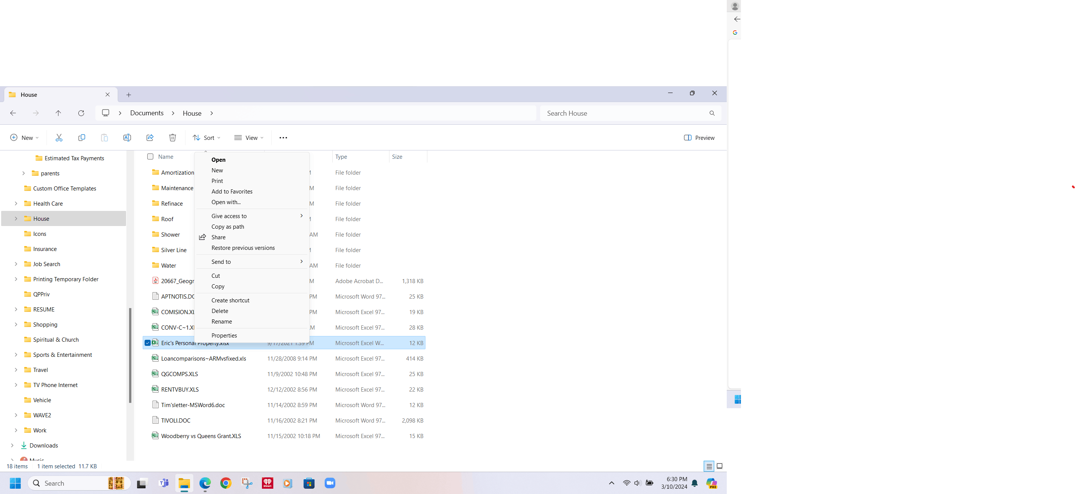Screen dimensions: 1075x494
Task: Click the Cut scissors icon in toolbar
Action: 59,138
